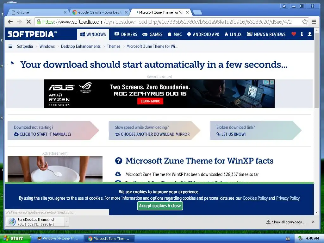The width and height of the screenshot is (324, 243).
Task: Go to Desktop Enhancements breadcrumb
Action: [x=81, y=46]
